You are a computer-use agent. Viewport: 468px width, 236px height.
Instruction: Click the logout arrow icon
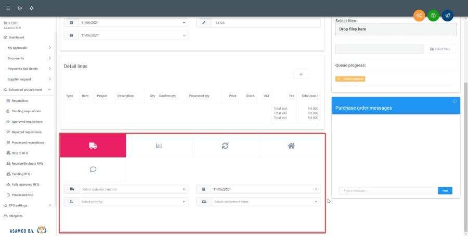[x=20, y=8]
